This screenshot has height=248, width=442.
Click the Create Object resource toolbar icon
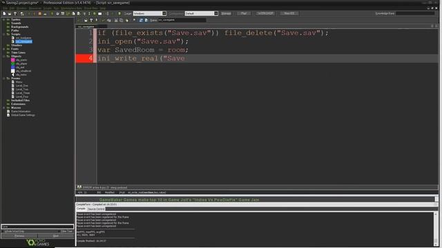click(x=95, y=14)
